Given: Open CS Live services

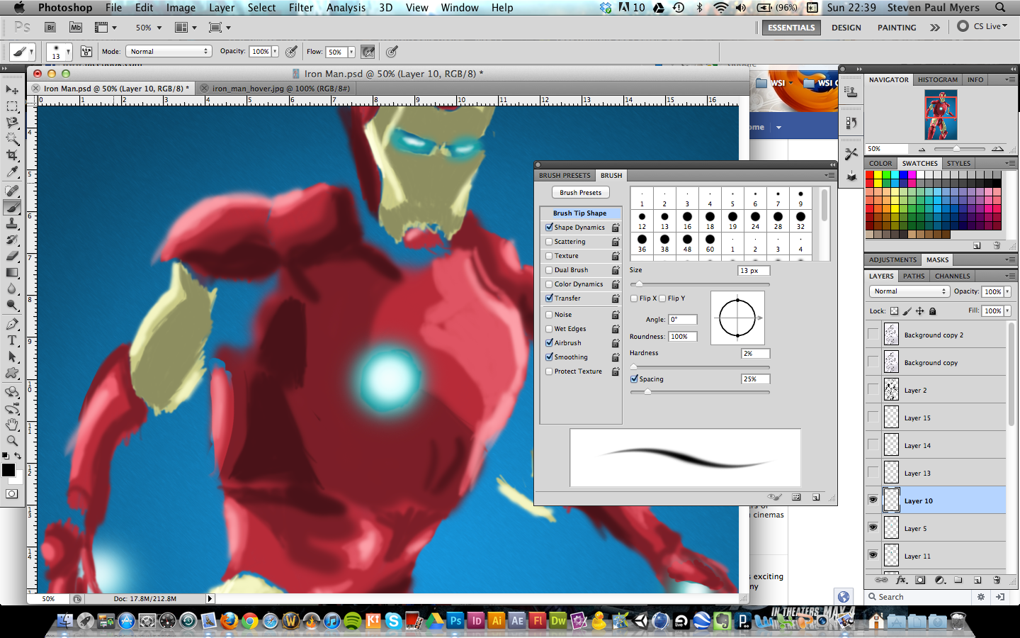Looking at the screenshot, I should tap(982, 26).
